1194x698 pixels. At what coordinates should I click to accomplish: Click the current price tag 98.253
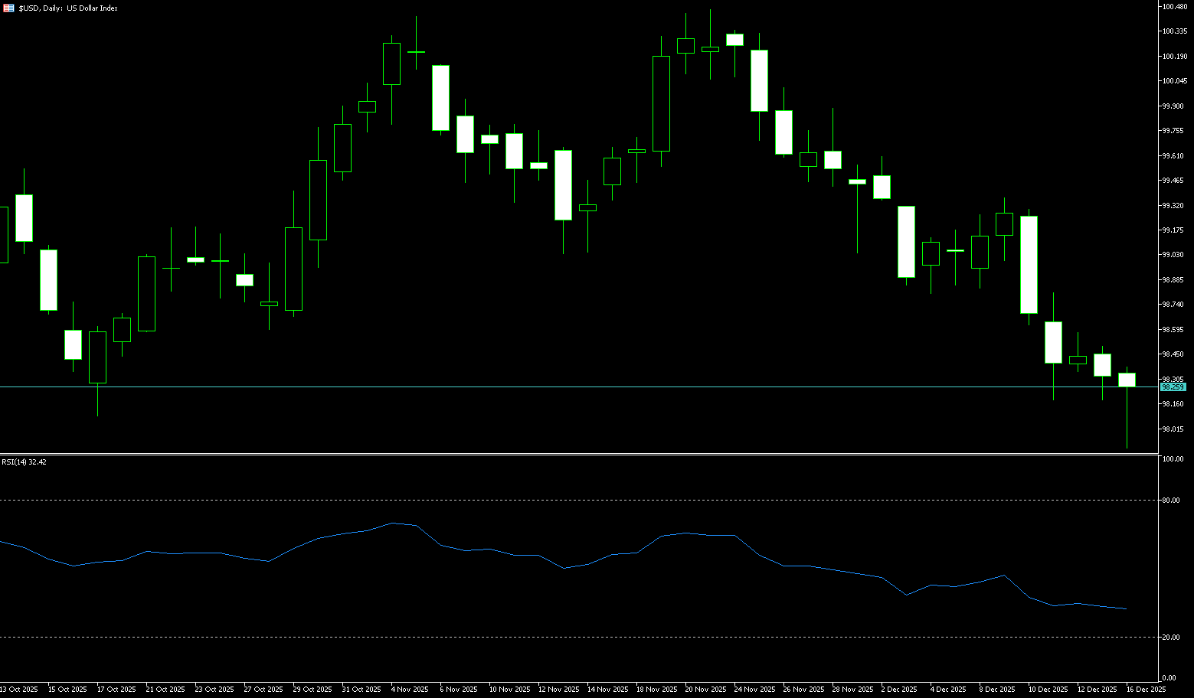[x=1173, y=387]
